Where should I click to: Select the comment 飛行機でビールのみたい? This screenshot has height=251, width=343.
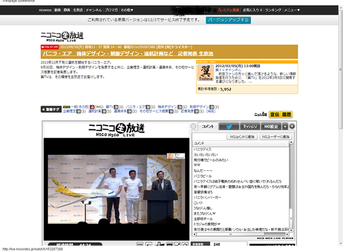point(211,160)
